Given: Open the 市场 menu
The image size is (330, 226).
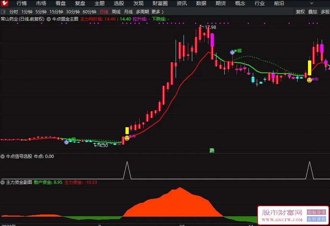Looking at the screenshot, I should 41,3.
